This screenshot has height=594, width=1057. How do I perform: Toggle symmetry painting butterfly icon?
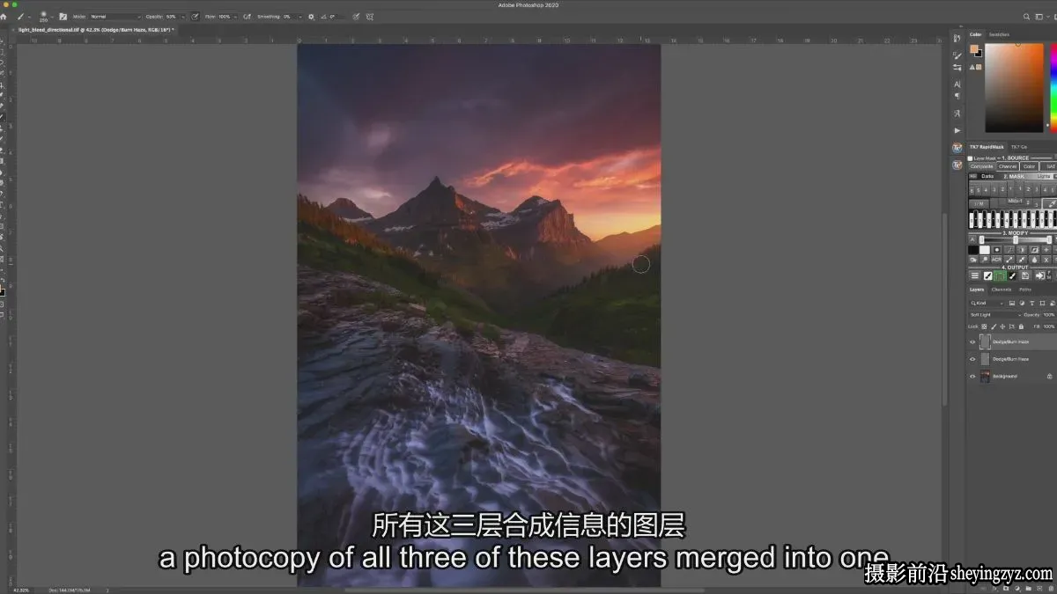pyautogui.click(x=369, y=17)
